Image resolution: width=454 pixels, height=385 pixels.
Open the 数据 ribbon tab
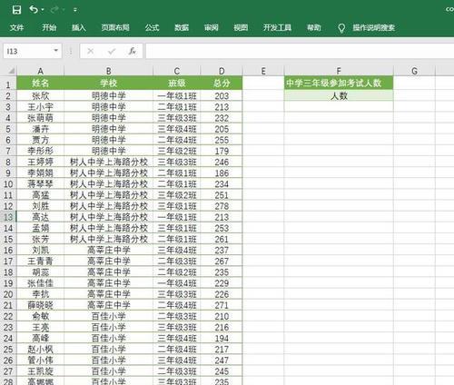coord(182,28)
